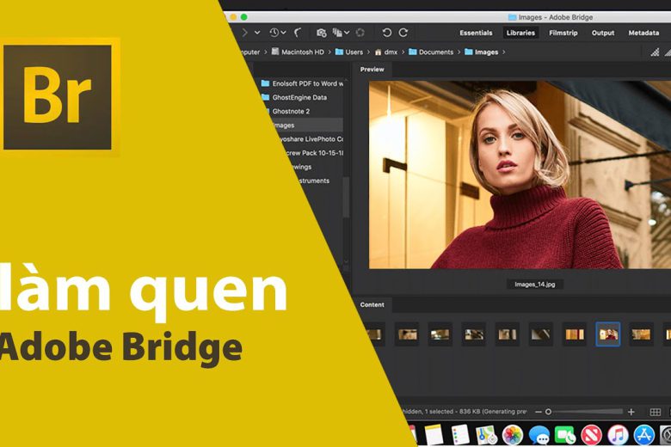Screen dimensions: 671x447
Task: Expand the dropdown arrow beside forward button
Action: [257, 33]
